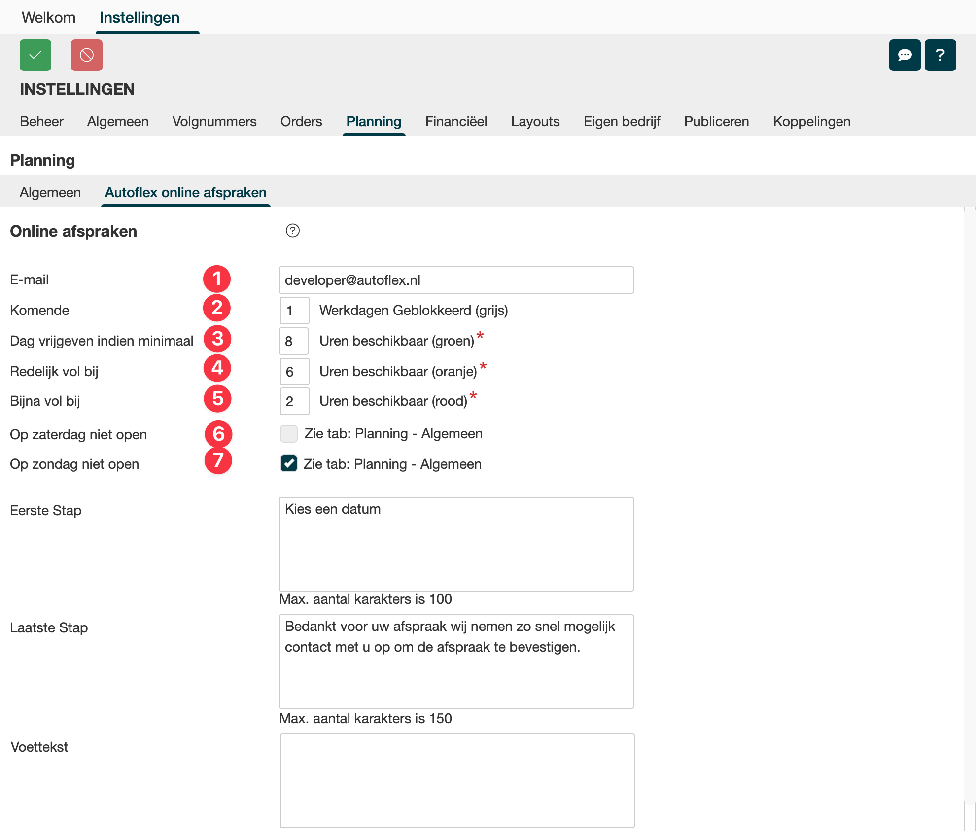
Task: Open the Eigen bedrijf tab
Action: click(x=622, y=121)
